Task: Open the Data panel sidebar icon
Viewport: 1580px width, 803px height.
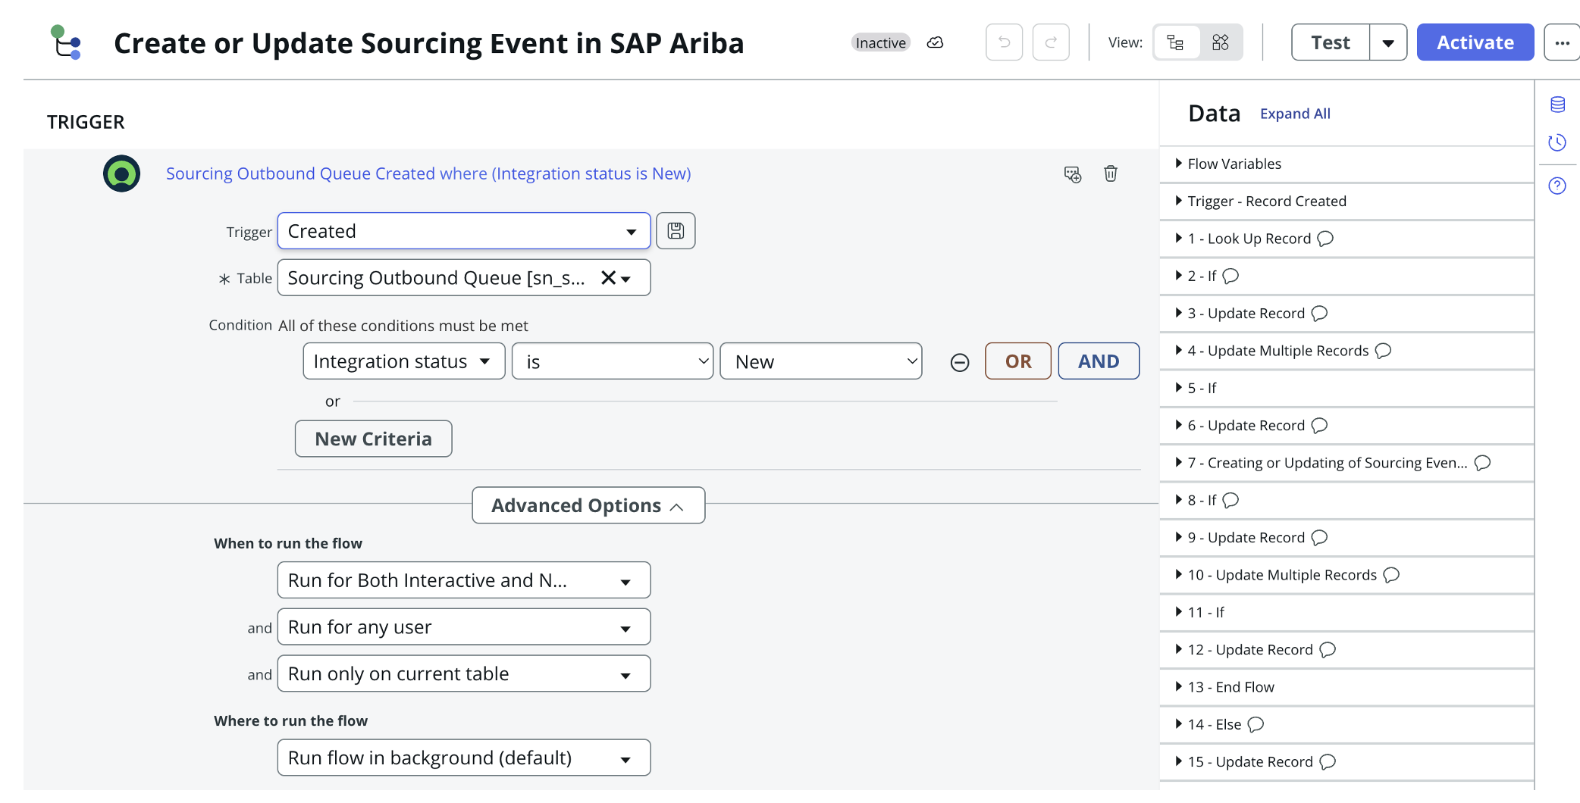Action: 1557,105
